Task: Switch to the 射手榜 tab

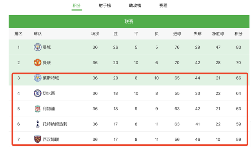Action: tap(105, 5)
